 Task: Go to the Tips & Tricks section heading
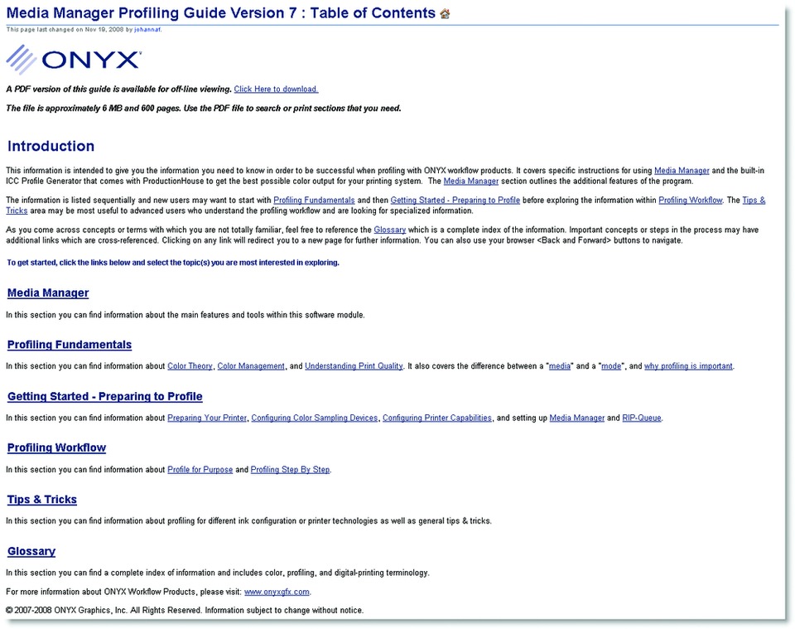[x=42, y=499]
